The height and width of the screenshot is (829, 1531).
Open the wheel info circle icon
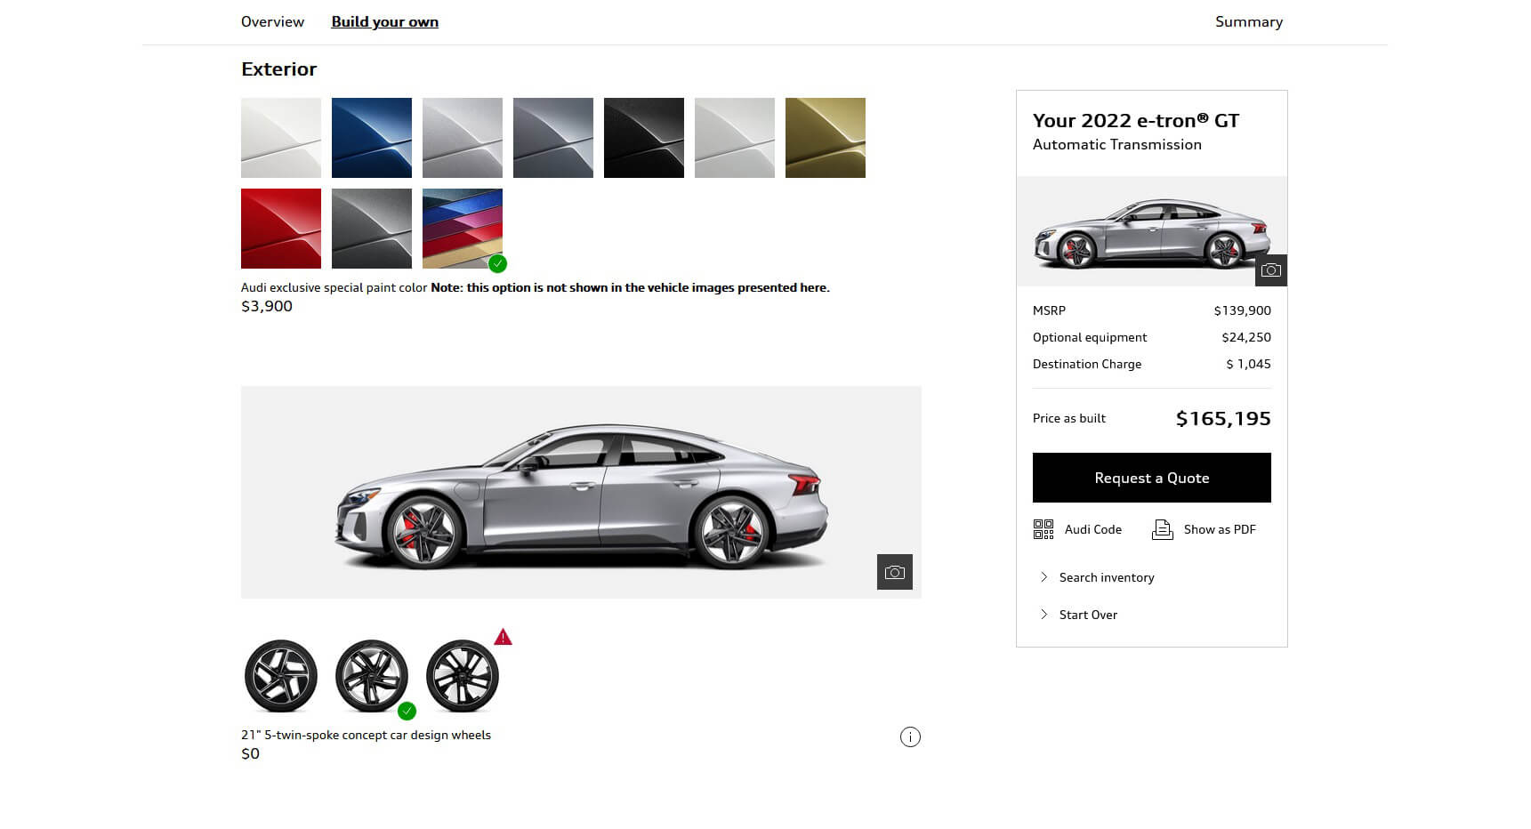point(910,736)
